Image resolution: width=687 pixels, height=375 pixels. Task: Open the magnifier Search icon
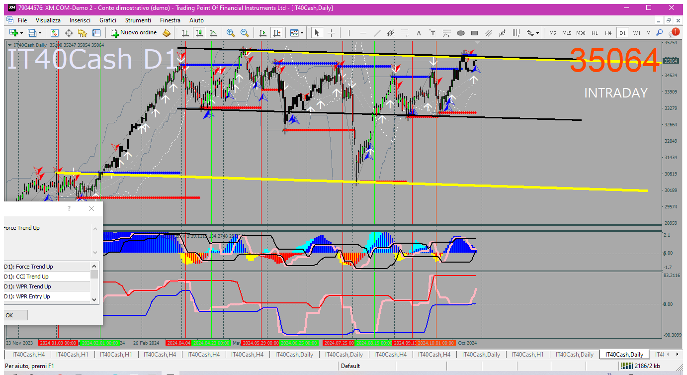click(x=660, y=33)
